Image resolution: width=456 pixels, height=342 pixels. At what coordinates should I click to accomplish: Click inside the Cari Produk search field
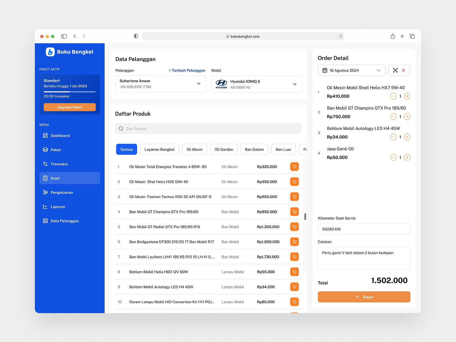(208, 129)
